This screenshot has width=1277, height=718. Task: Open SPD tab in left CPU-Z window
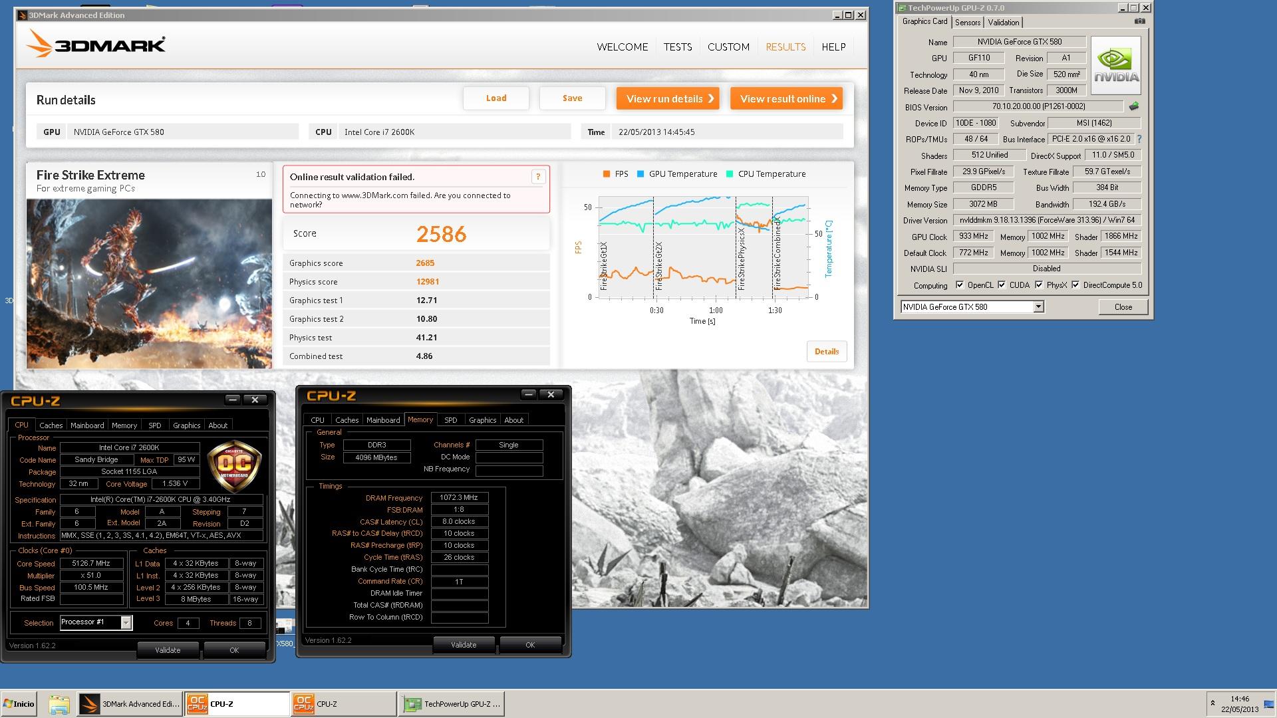click(x=155, y=425)
